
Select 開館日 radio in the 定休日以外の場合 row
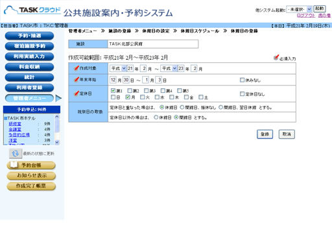point(176,117)
